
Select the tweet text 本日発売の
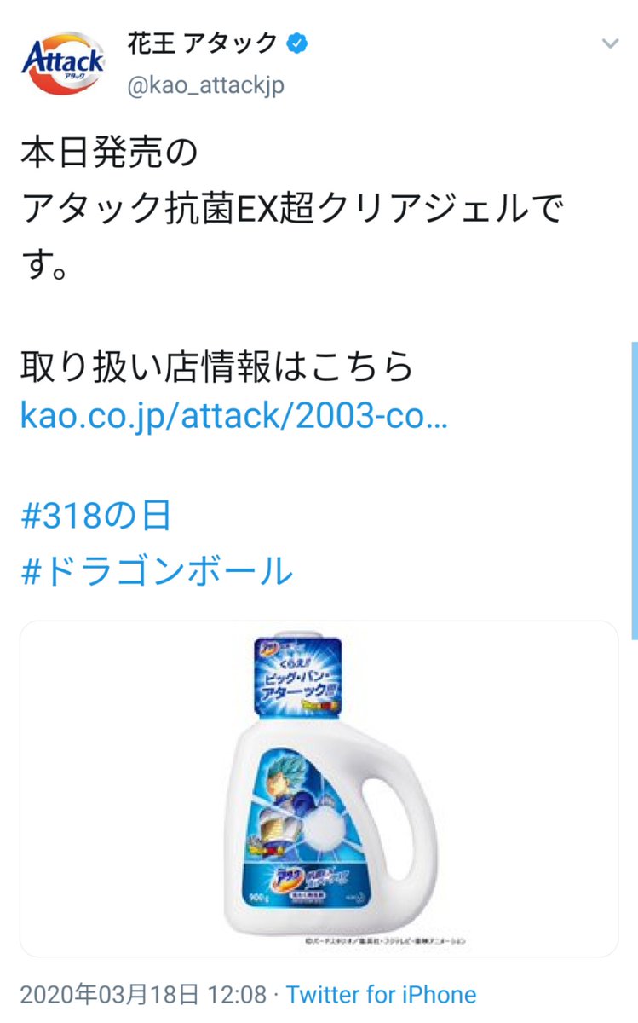point(109,153)
